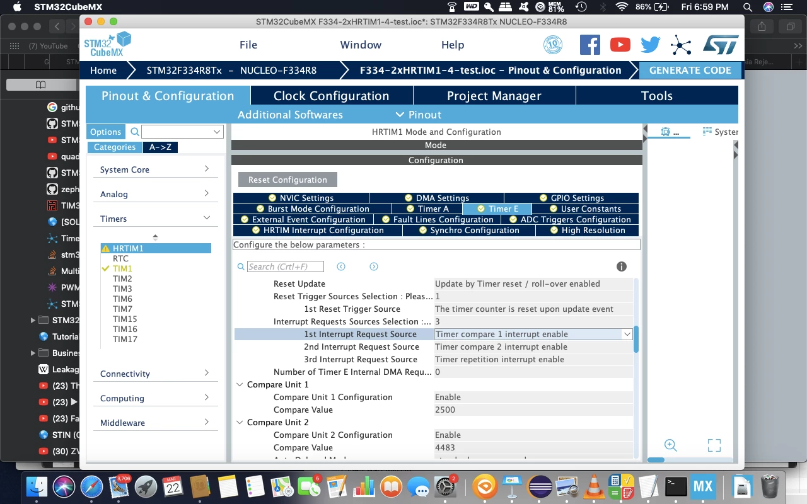This screenshot has height=504, width=807.
Task: Open the peripheral search combo box dropdown
Action: pos(217,132)
